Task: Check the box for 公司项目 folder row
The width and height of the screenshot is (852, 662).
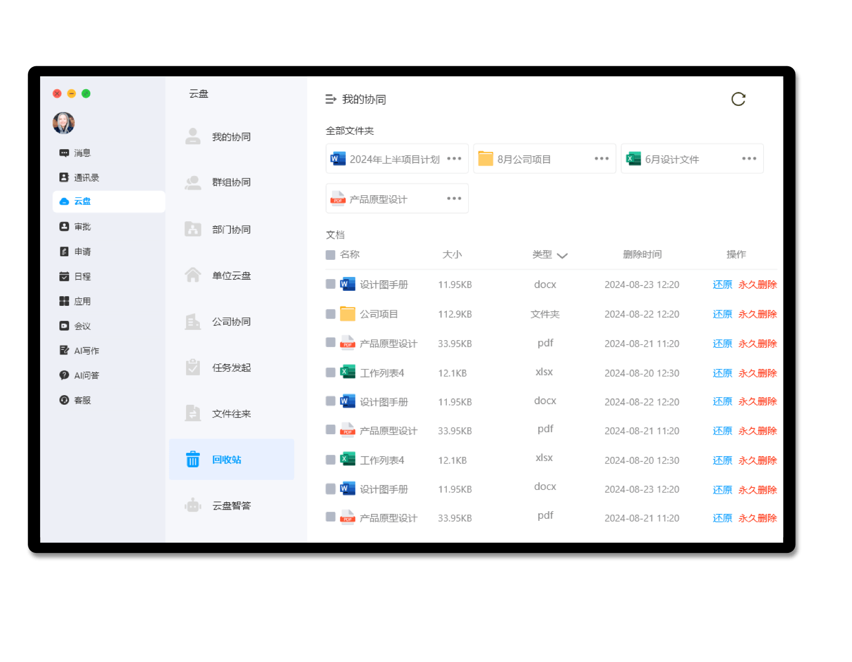Action: tap(330, 314)
